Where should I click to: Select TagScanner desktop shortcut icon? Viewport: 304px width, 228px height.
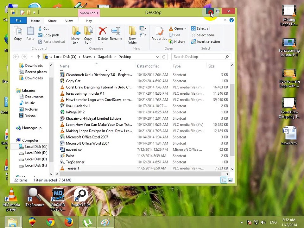pos(35,197)
